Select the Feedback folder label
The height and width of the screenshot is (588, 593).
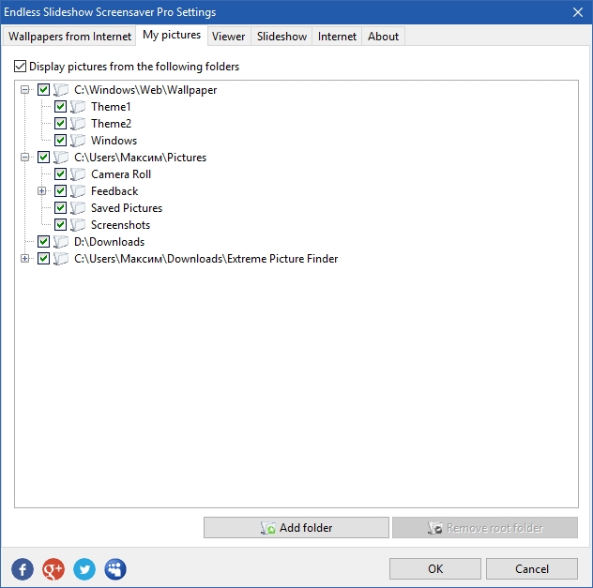[x=114, y=191]
